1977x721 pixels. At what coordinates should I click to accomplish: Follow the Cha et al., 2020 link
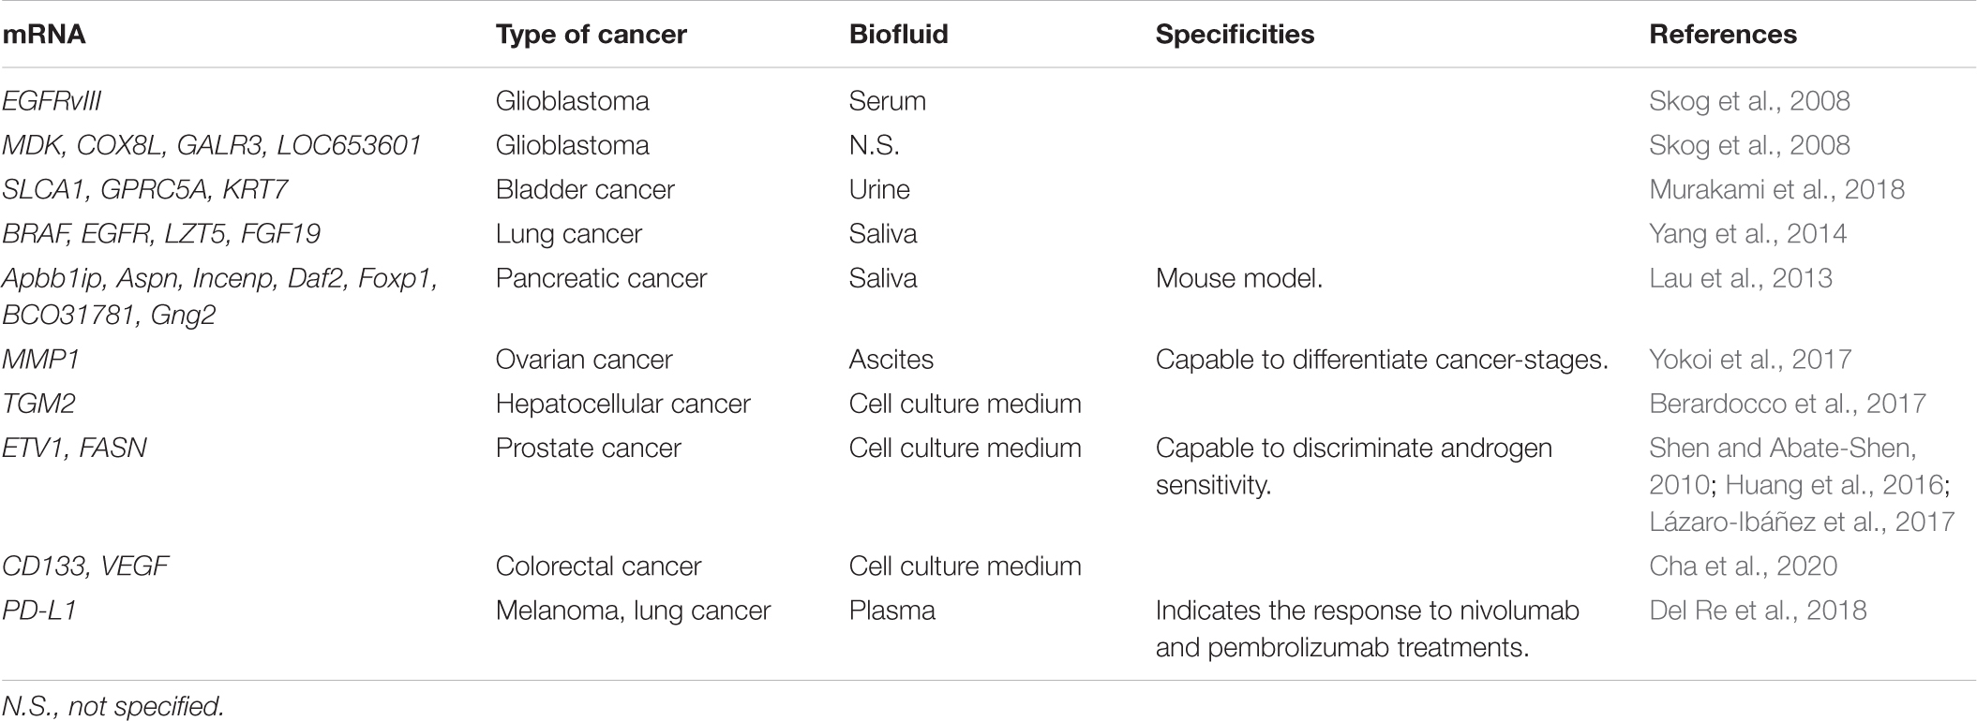[1743, 566]
